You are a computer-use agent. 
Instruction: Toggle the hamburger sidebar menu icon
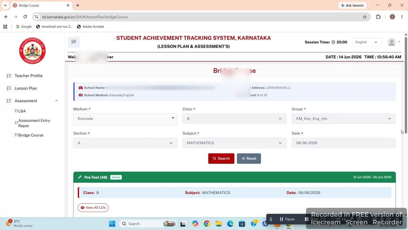(x=74, y=42)
